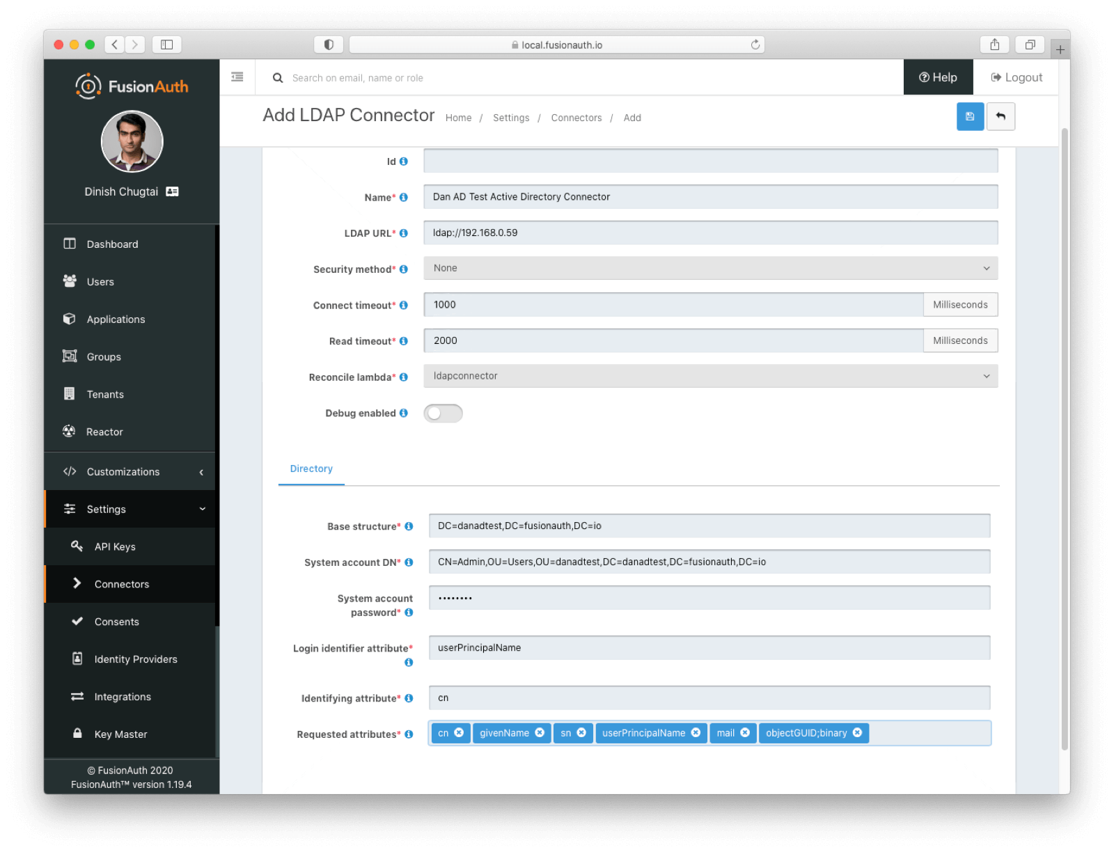This screenshot has height=852, width=1114.
Task: Click the info icon next to Debug enabled
Action: point(403,413)
